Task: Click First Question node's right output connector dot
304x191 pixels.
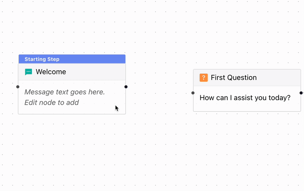Action: click(x=301, y=93)
